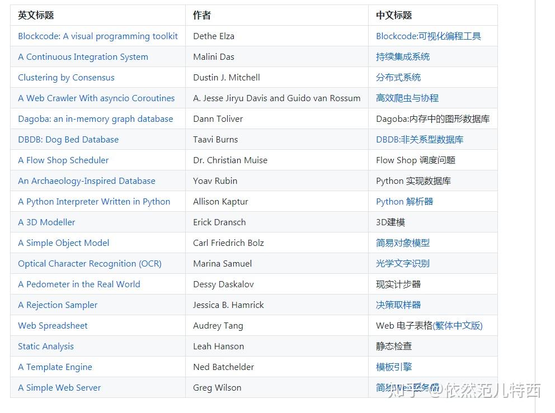
Task: Click the Dagoba:内存中的图形数据库 cell text
Action: (433, 119)
